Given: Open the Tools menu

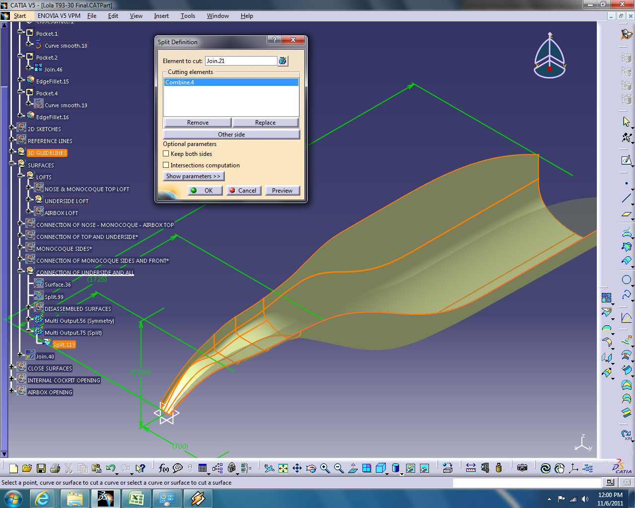Looking at the screenshot, I should click(188, 16).
